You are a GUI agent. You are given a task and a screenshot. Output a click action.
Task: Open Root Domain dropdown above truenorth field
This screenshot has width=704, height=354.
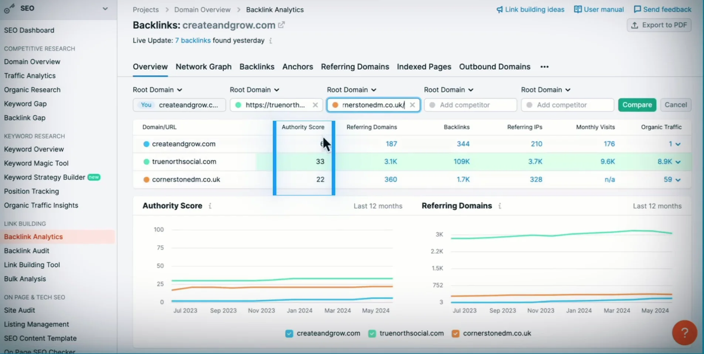click(x=255, y=90)
